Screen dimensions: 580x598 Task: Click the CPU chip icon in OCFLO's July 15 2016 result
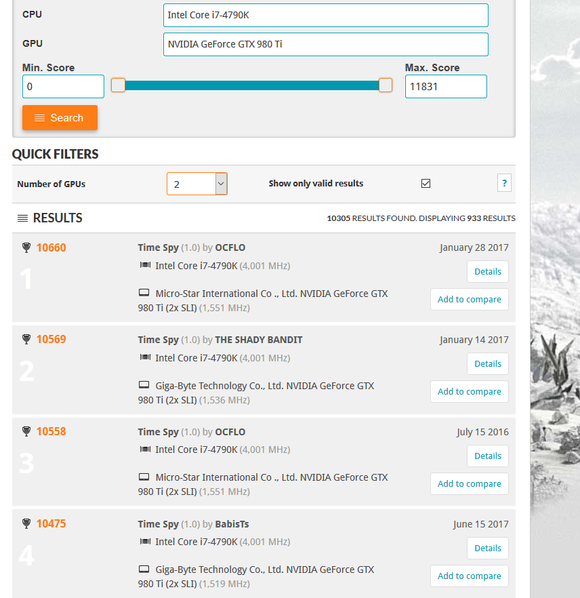coord(145,449)
